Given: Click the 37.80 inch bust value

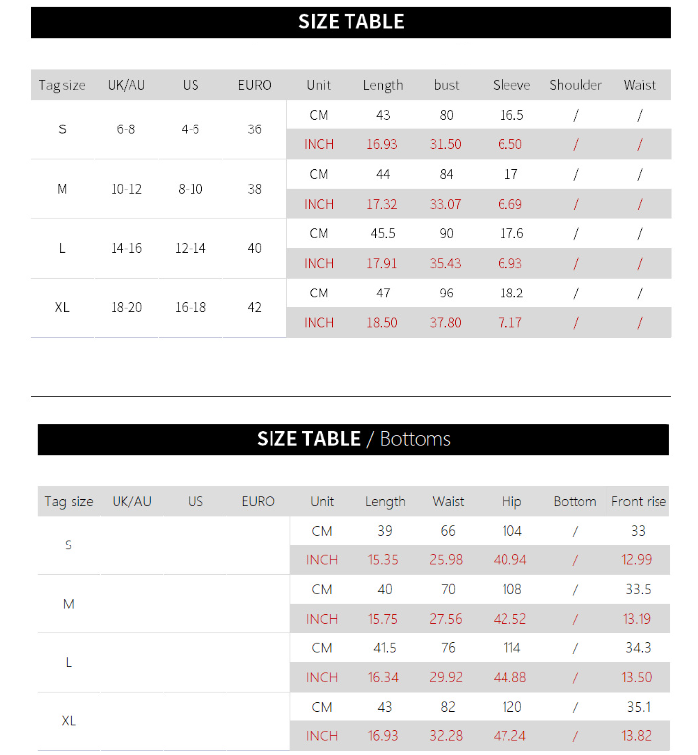Looking at the screenshot, I should [446, 322].
